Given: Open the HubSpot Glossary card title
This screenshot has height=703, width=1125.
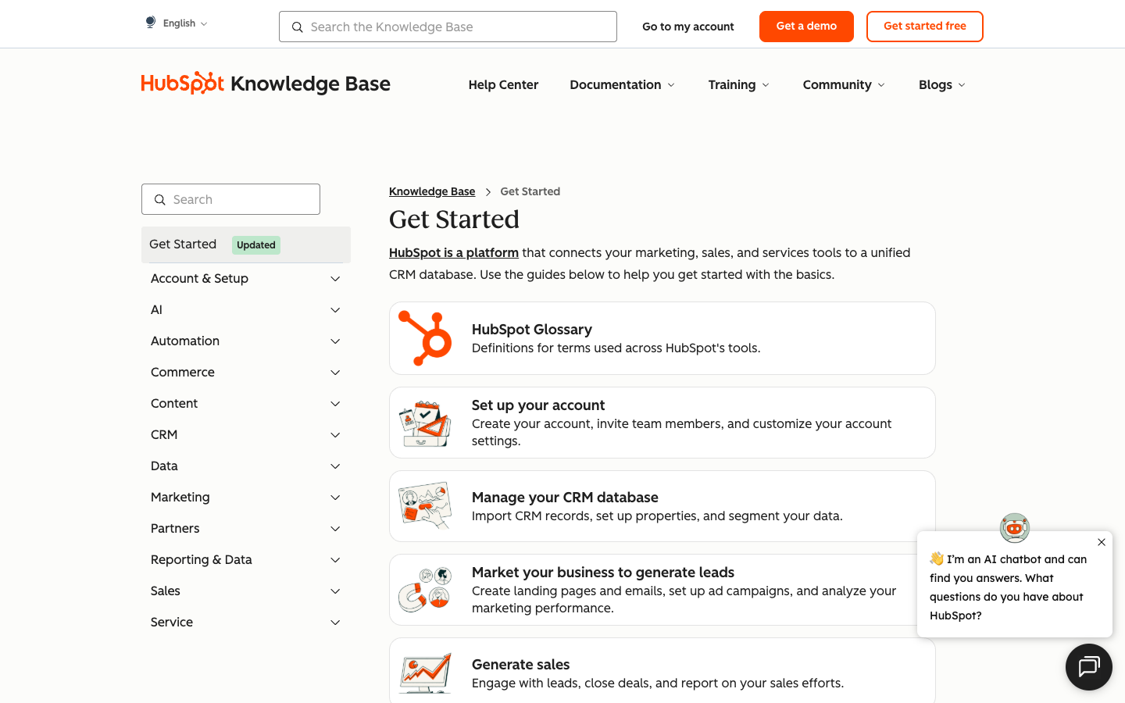Looking at the screenshot, I should coord(532,330).
